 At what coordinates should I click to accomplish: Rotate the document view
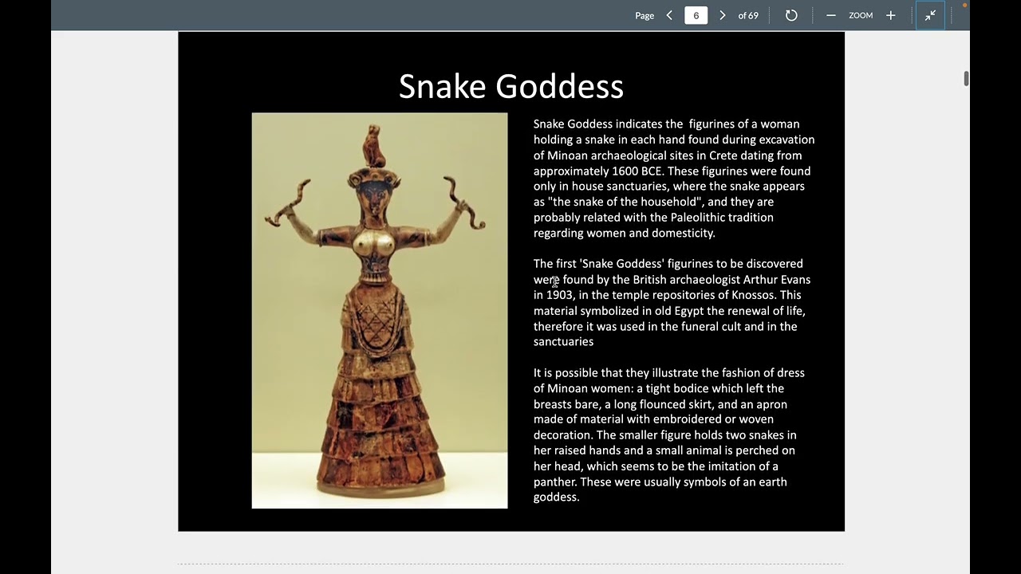point(791,15)
